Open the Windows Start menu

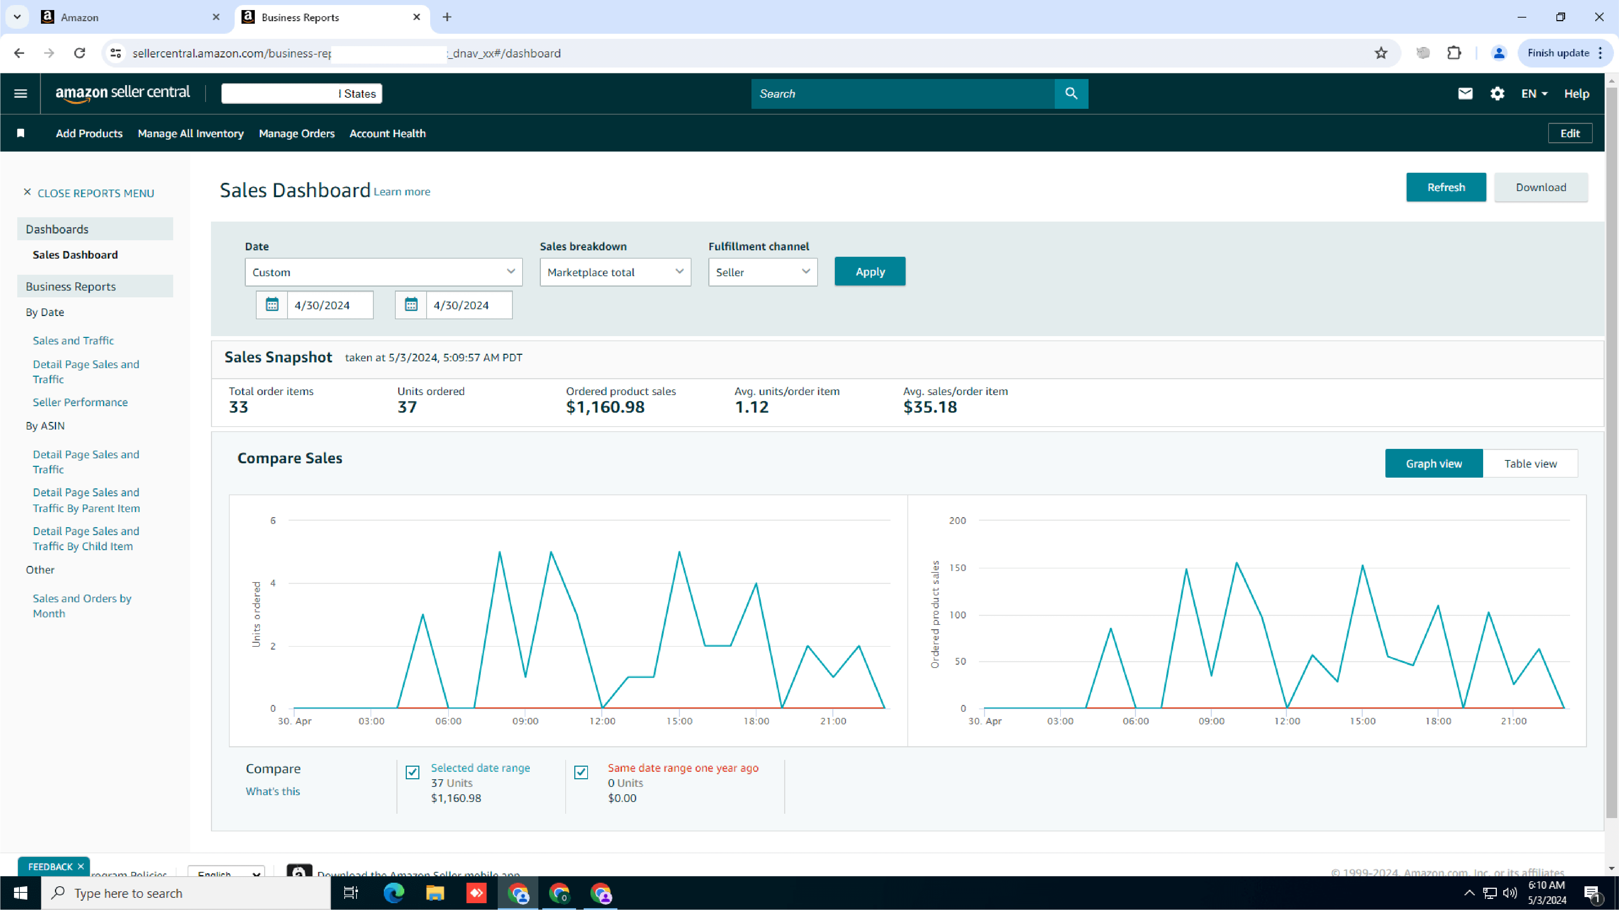pyautogui.click(x=20, y=892)
